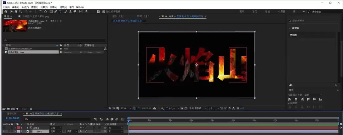The width and height of the screenshot is (343, 135).
Task: Select the Rectangle shape tool
Action: pos(51,12)
